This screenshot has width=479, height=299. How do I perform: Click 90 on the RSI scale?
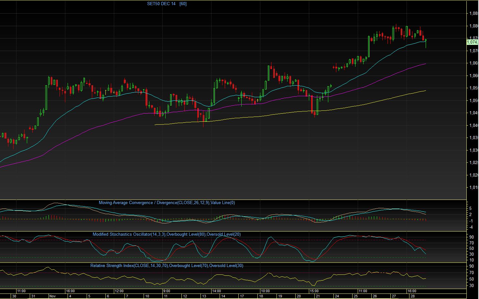click(x=472, y=266)
